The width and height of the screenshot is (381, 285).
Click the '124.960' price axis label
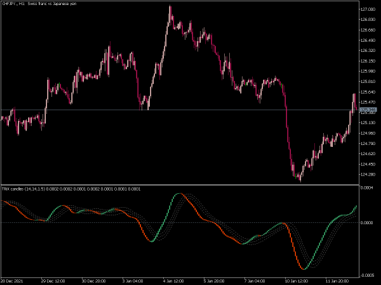point(368,133)
